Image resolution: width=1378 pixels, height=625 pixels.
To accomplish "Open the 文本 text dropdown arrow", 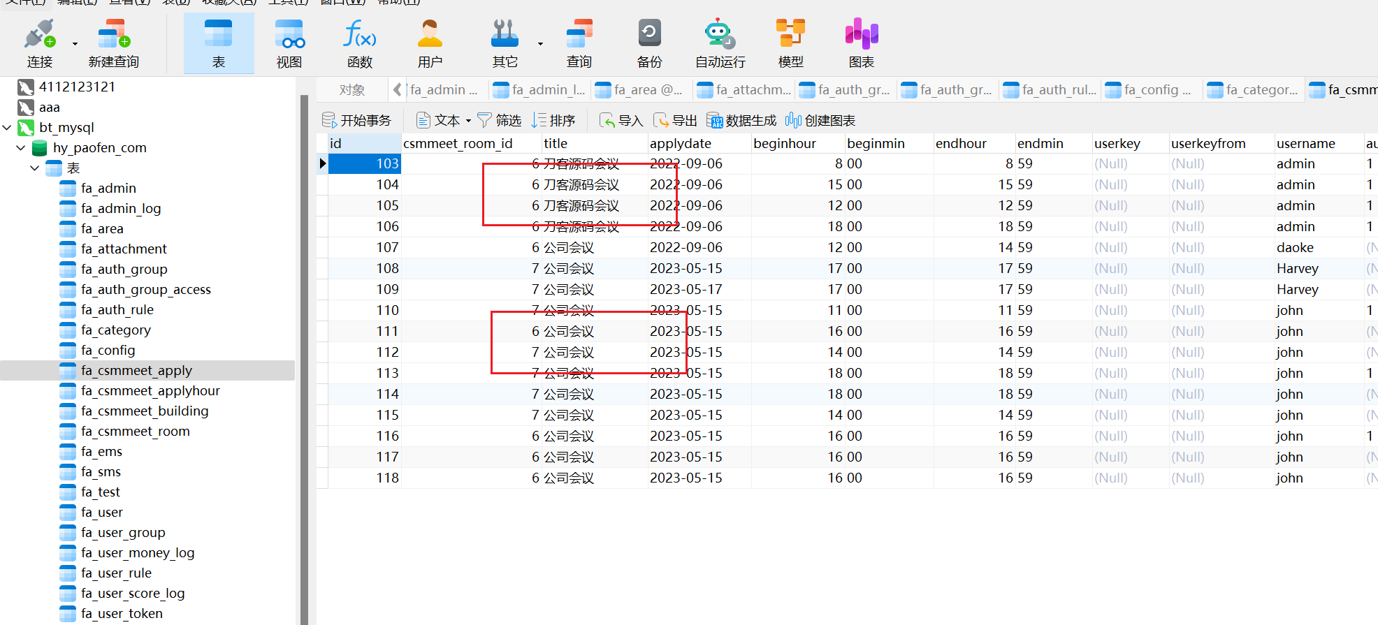I will tap(468, 121).
